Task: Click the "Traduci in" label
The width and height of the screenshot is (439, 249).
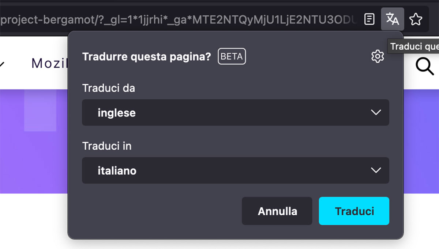Action: click(107, 146)
